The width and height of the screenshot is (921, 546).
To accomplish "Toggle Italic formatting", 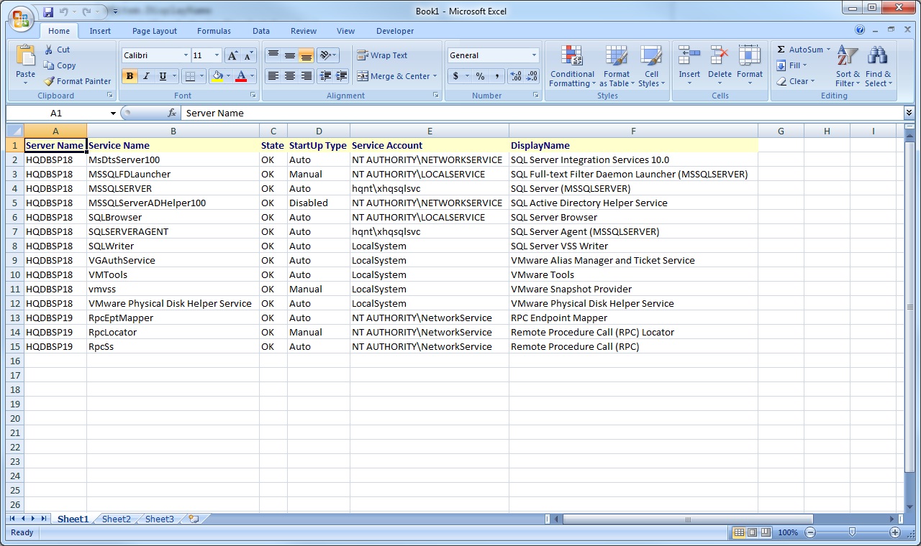I will 147,76.
